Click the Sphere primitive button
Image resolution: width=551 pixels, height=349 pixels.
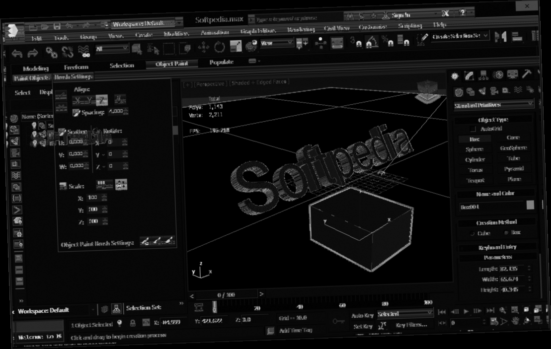pyautogui.click(x=474, y=149)
